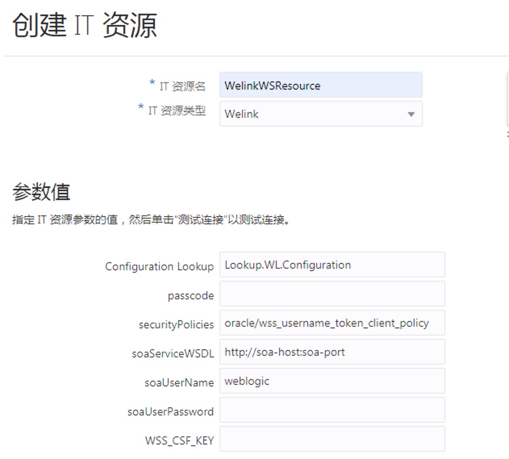Click the Configuration Lookup label
The height and width of the screenshot is (459, 509).
point(159,267)
